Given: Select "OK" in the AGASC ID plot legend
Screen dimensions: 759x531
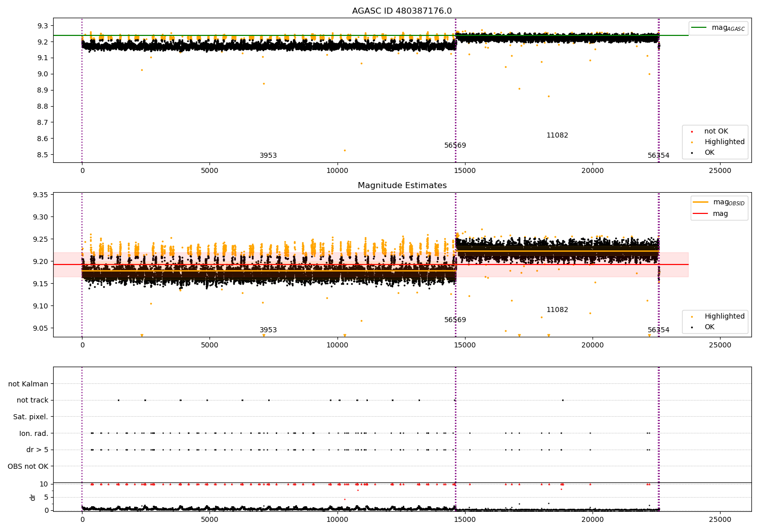Looking at the screenshot, I should pyautogui.click(x=709, y=153).
